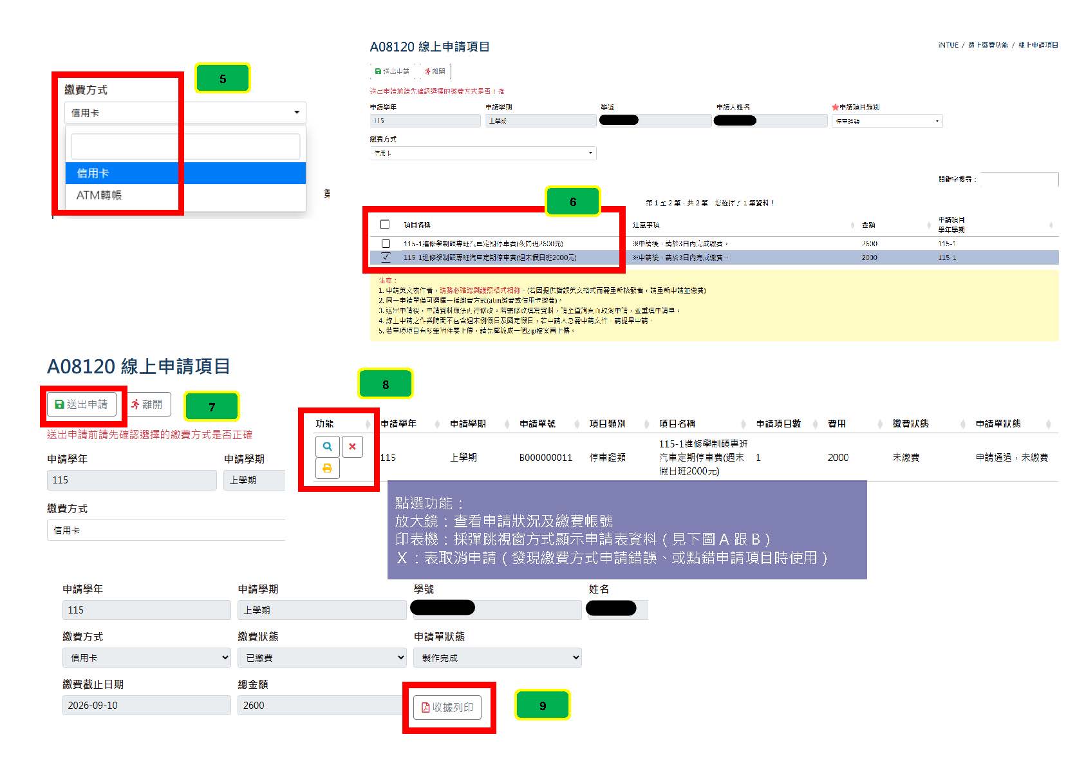Click red notice 送出申請前請先確認選擇的繳費方式是否正確

[149, 435]
